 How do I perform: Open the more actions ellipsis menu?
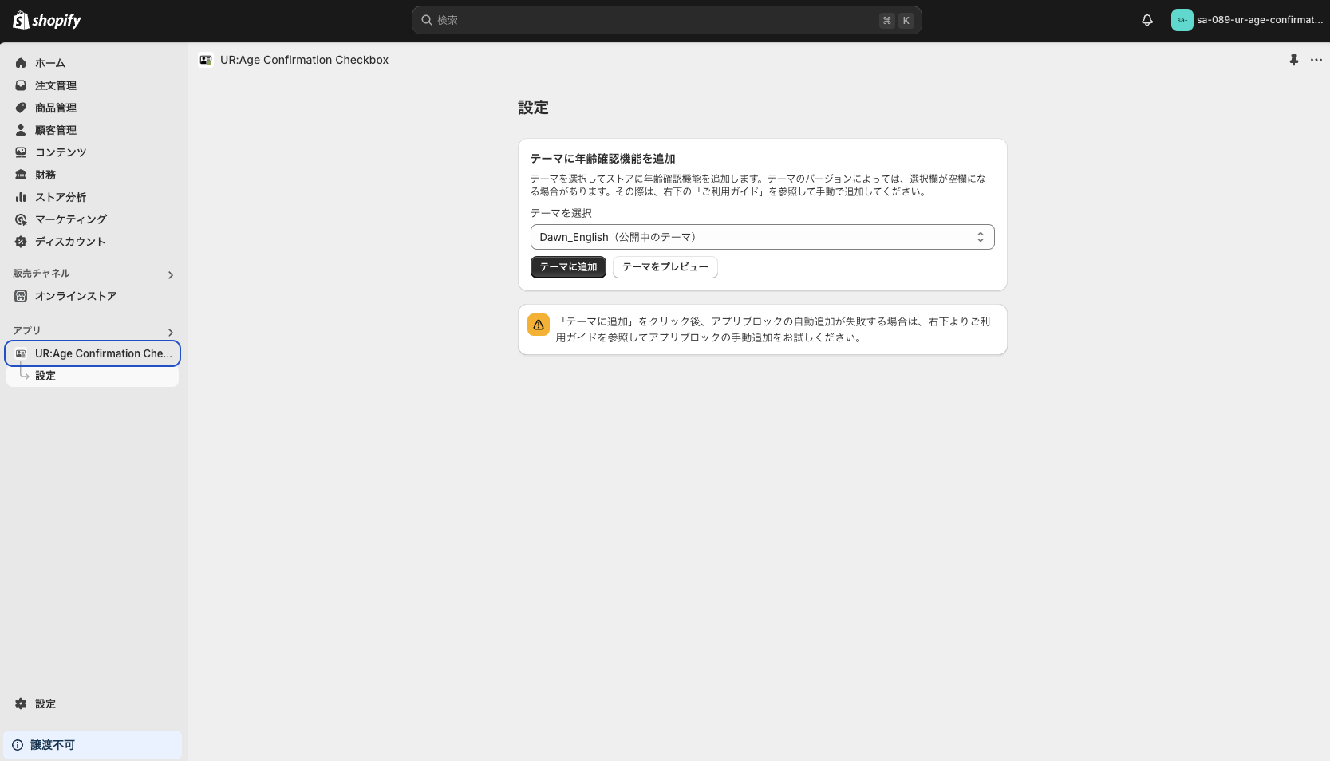tap(1316, 60)
